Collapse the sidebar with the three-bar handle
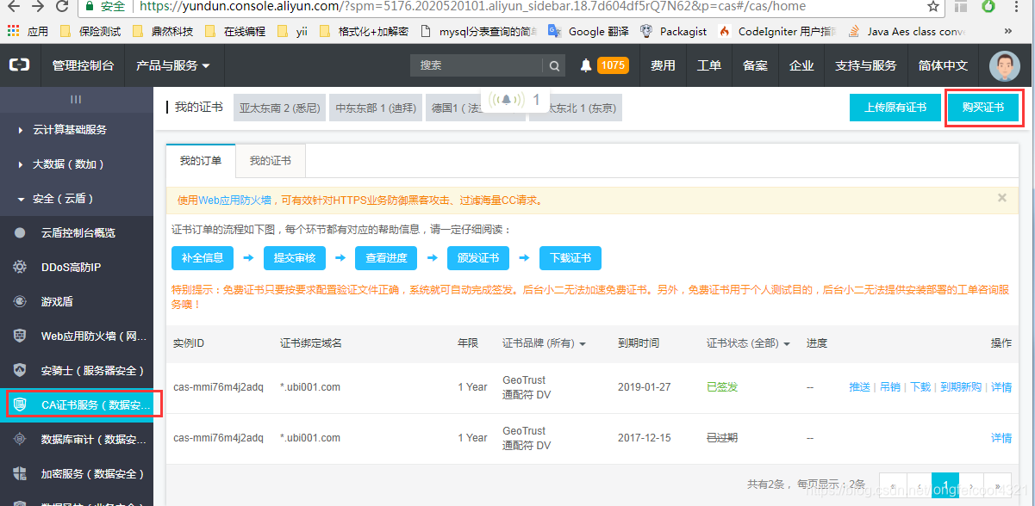This screenshot has height=506, width=1035. (76, 99)
